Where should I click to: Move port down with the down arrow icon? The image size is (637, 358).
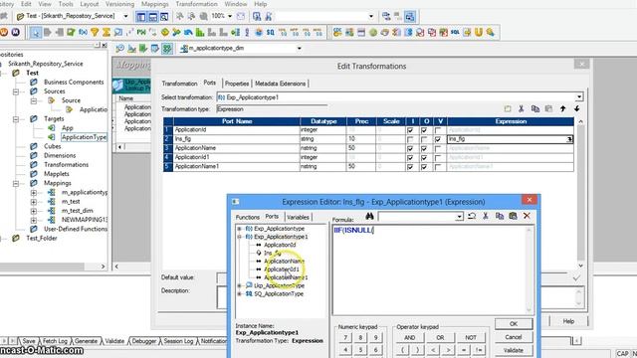[x=577, y=108]
